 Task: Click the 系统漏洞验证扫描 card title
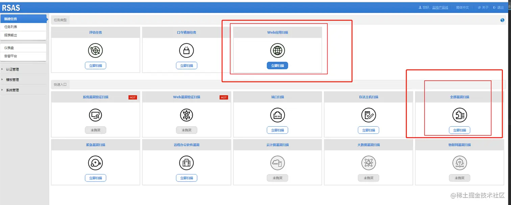pos(96,97)
